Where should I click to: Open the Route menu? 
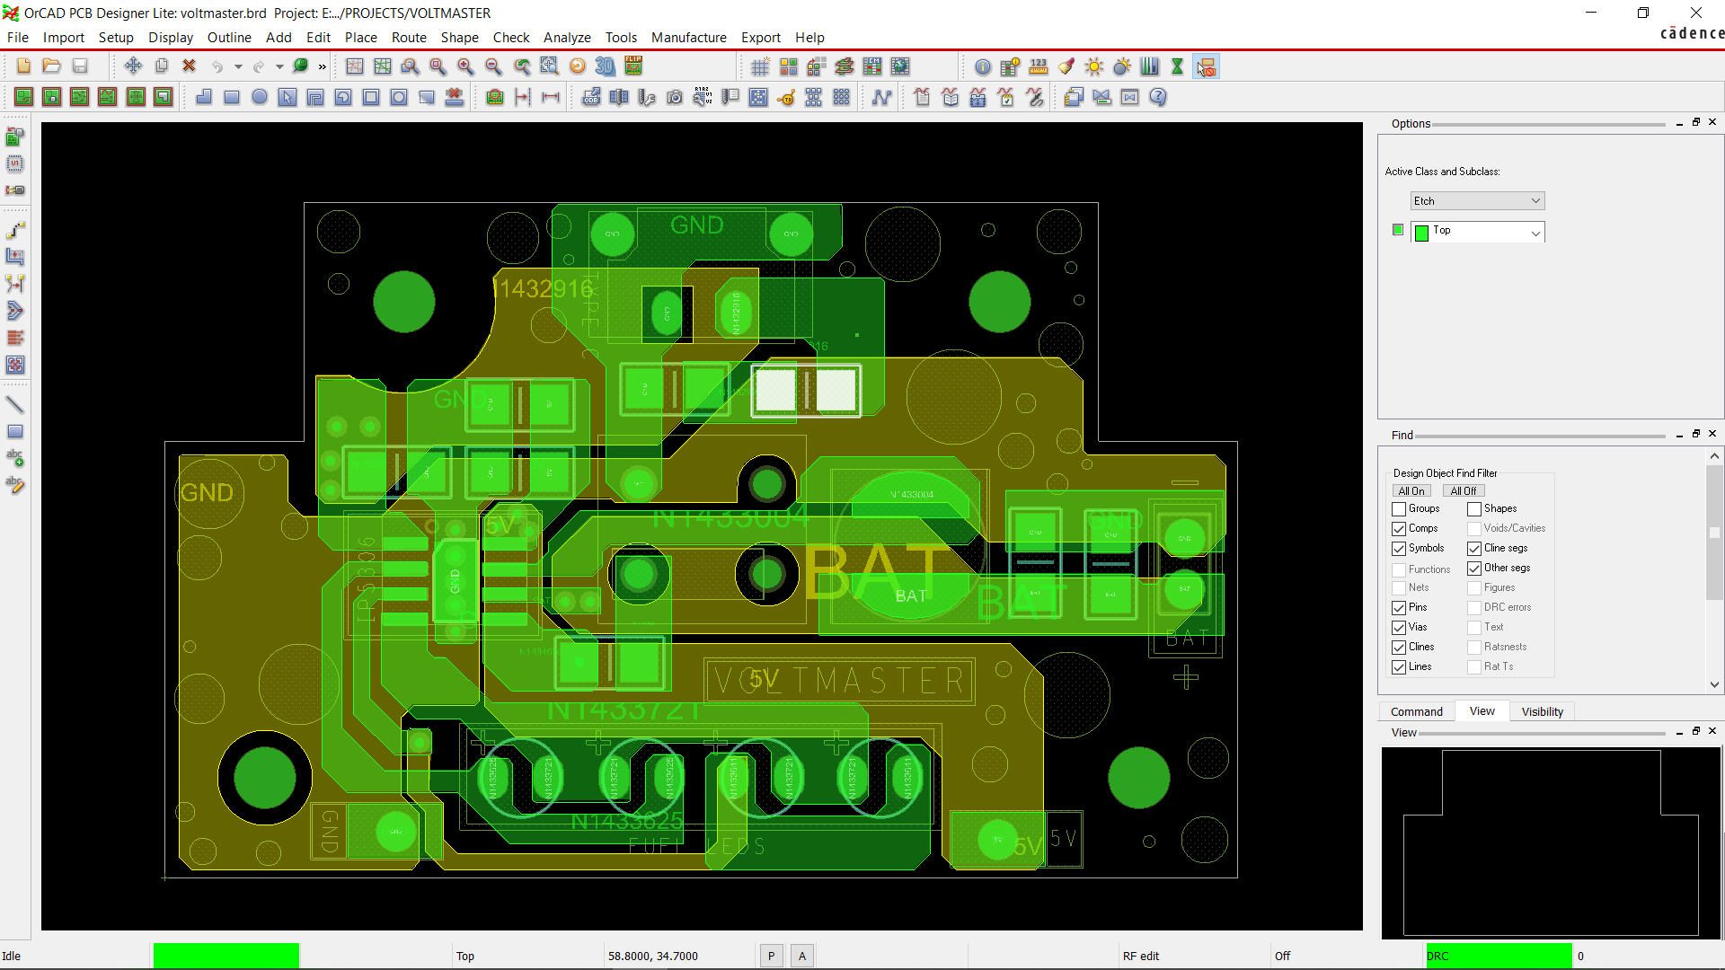click(409, 38)
